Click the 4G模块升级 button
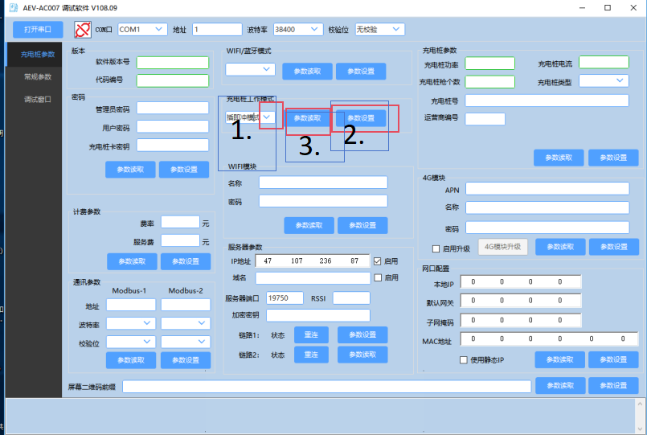Viewport: 647px width, 435px height. tap(503, 248)
